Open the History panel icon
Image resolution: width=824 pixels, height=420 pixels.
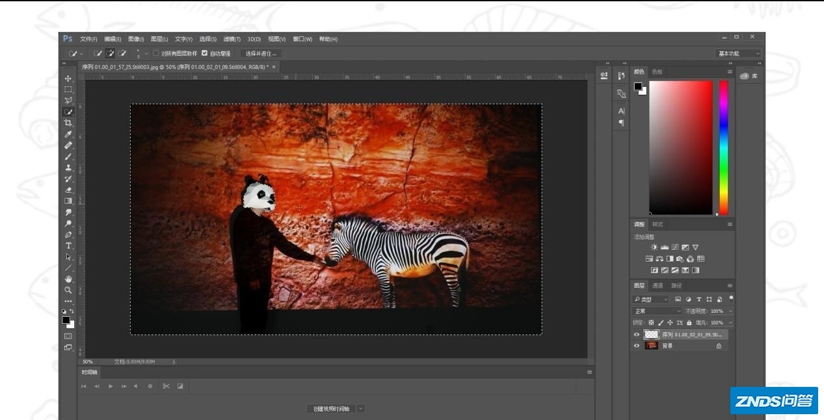pyautogui.click(x=621, y=76)
